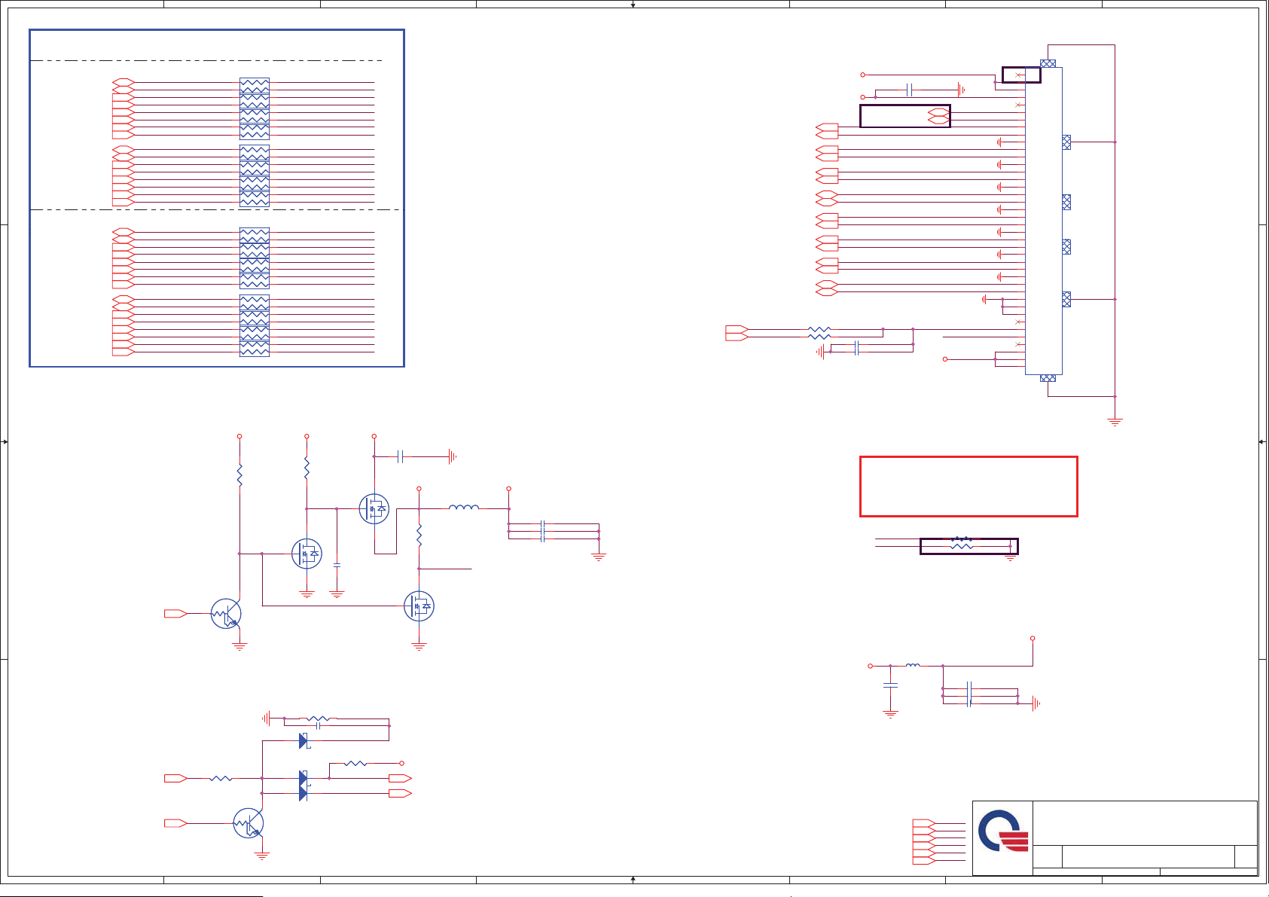Viewport: 1269px width, 897px height.
Task: Select the small inductor in the bottom-right filter circuit
Action: pyautogui.click(x=913, y=666)
